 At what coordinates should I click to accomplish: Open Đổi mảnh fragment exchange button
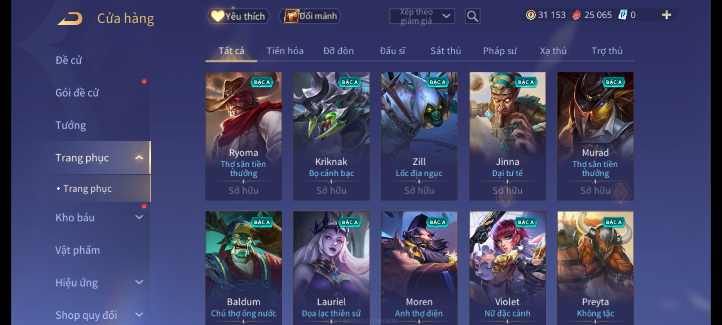pyautogui.click(x=310, y=16)
